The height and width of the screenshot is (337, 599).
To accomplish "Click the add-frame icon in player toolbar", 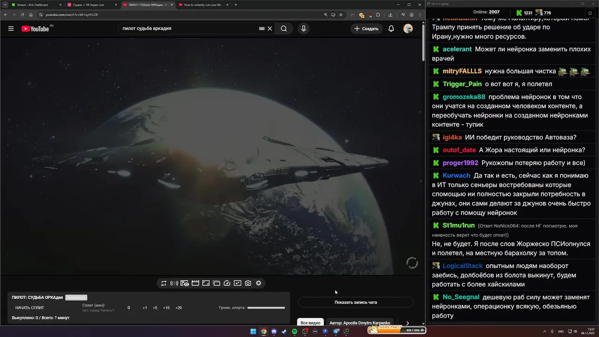I will click(237, 283).
